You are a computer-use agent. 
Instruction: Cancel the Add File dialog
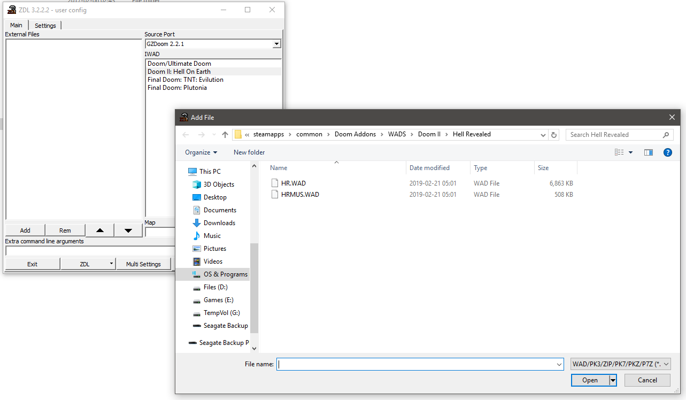tap(648, 380)
